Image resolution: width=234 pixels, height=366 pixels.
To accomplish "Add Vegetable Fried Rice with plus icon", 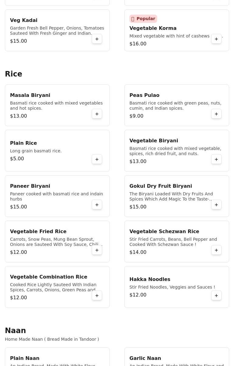I will pyautogui.click(x=97, y=250).
